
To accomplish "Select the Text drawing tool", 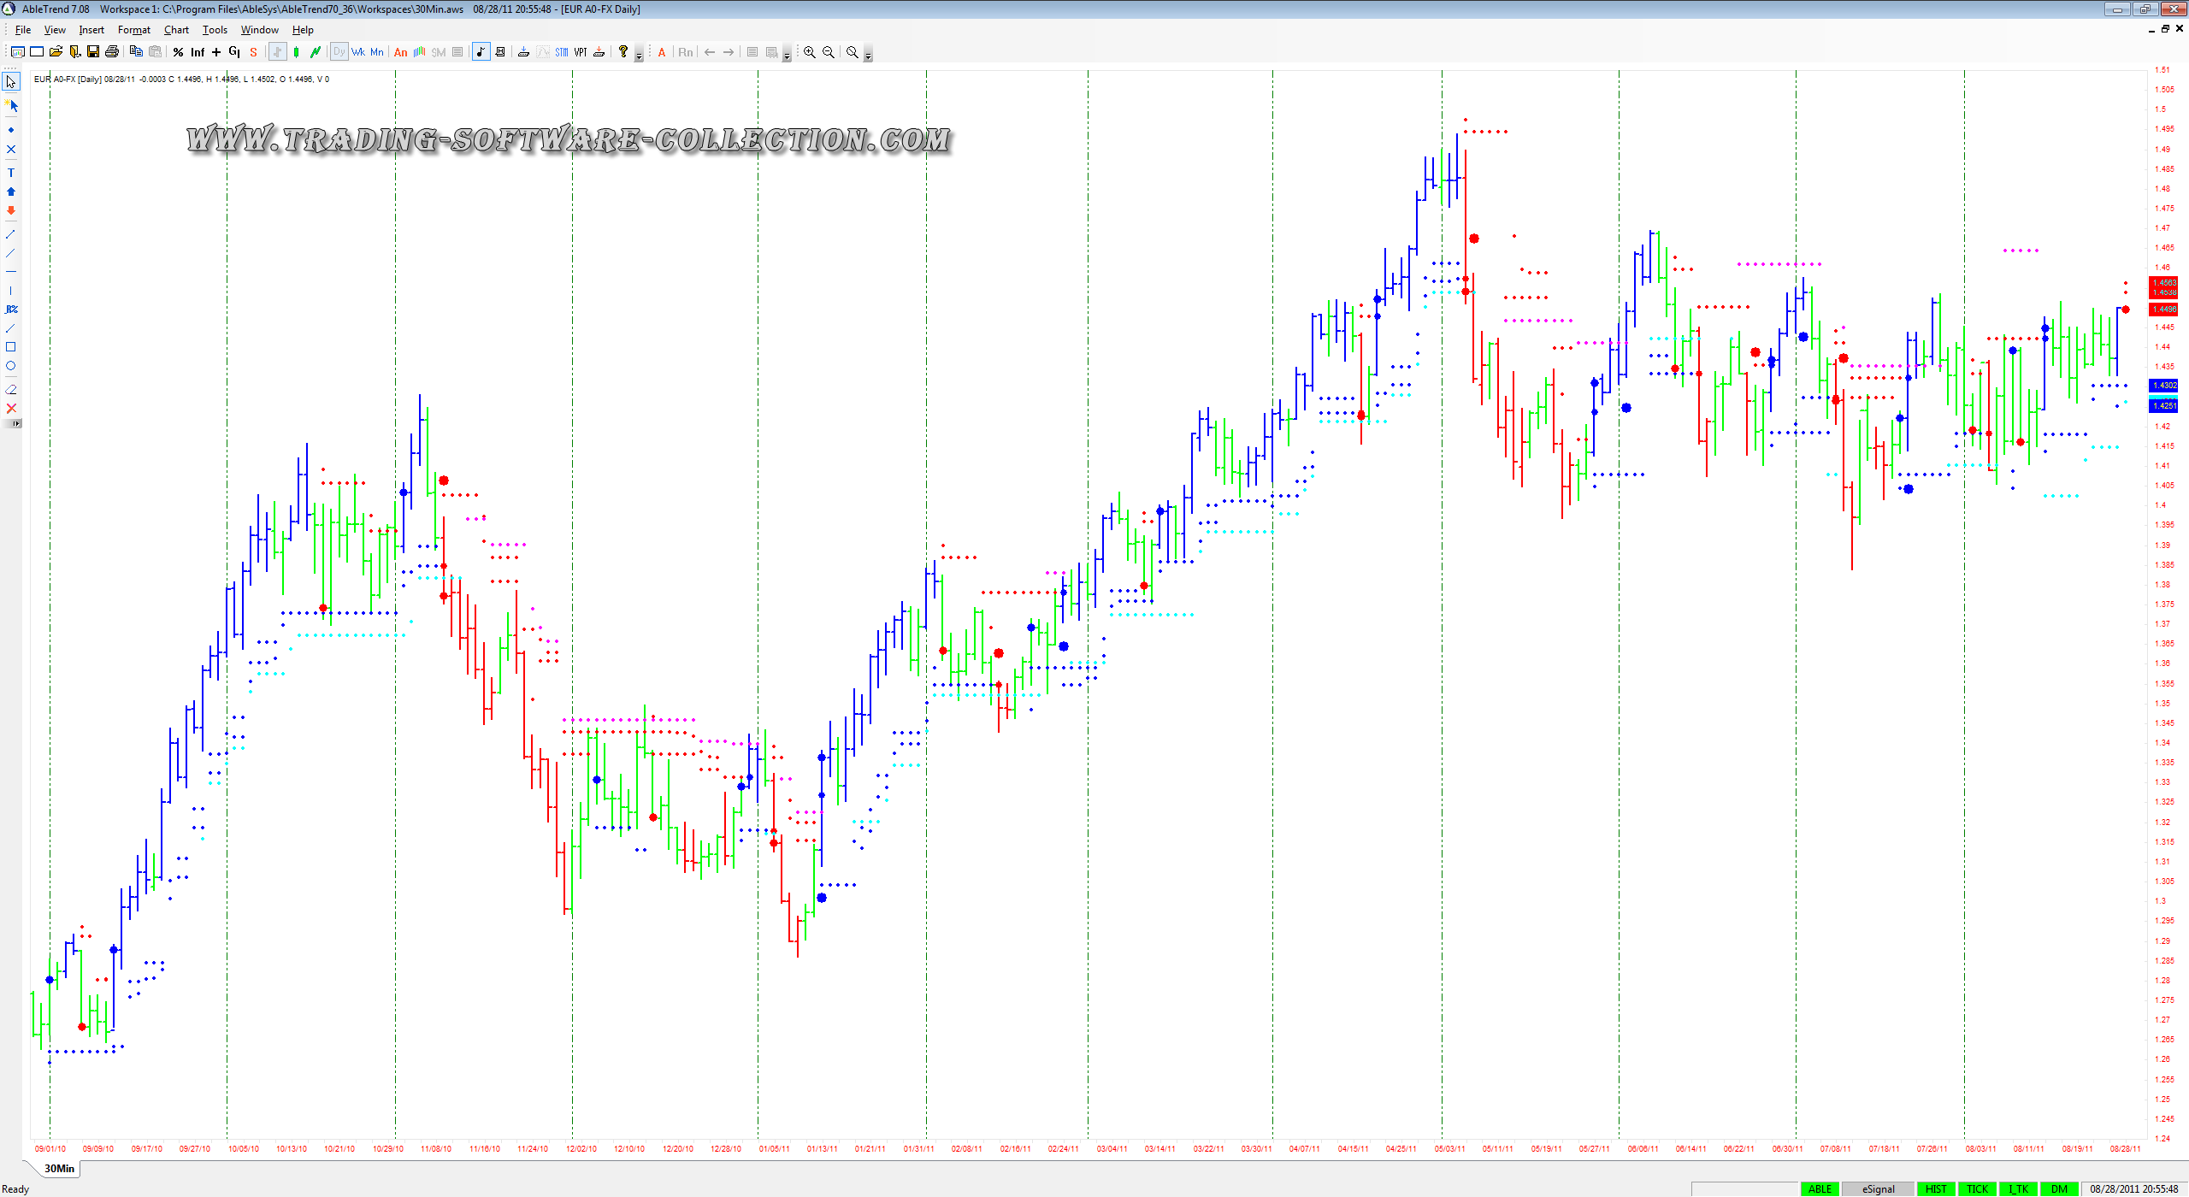I will point(11,173).
